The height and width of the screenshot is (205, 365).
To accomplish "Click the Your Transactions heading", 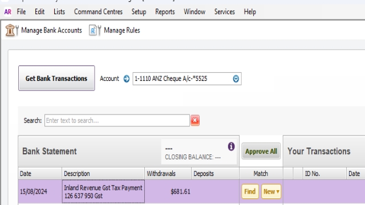I will 319,151.
